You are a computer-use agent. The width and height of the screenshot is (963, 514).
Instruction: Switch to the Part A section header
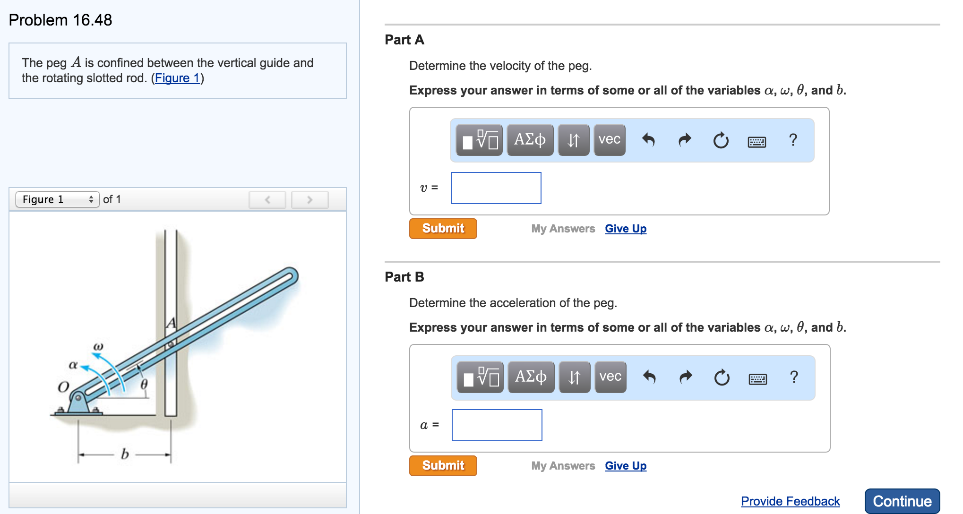point(404,40)
